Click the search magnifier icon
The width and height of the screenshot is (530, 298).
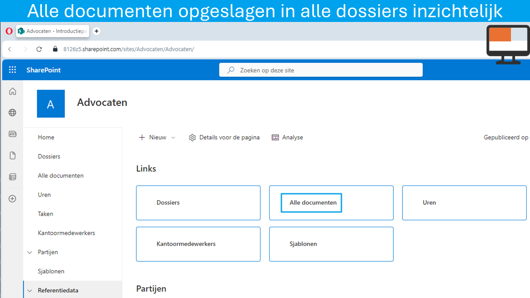(x=231, y=70)
